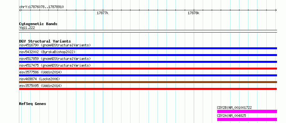Click the magenta CDY2B gene bar
This screenshot has height=123, width=286.
247,111
